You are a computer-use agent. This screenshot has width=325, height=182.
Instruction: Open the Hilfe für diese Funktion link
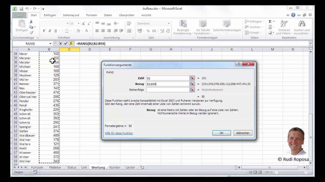[119, 133]
